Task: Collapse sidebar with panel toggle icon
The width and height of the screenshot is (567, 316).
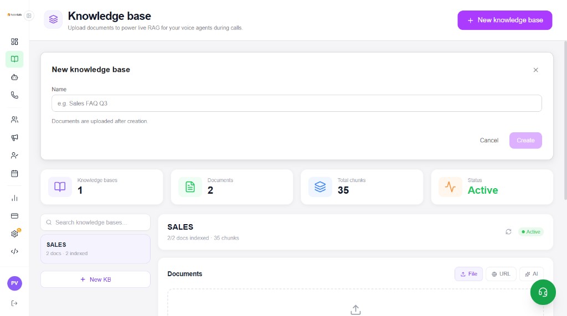Action: [29, 15]
